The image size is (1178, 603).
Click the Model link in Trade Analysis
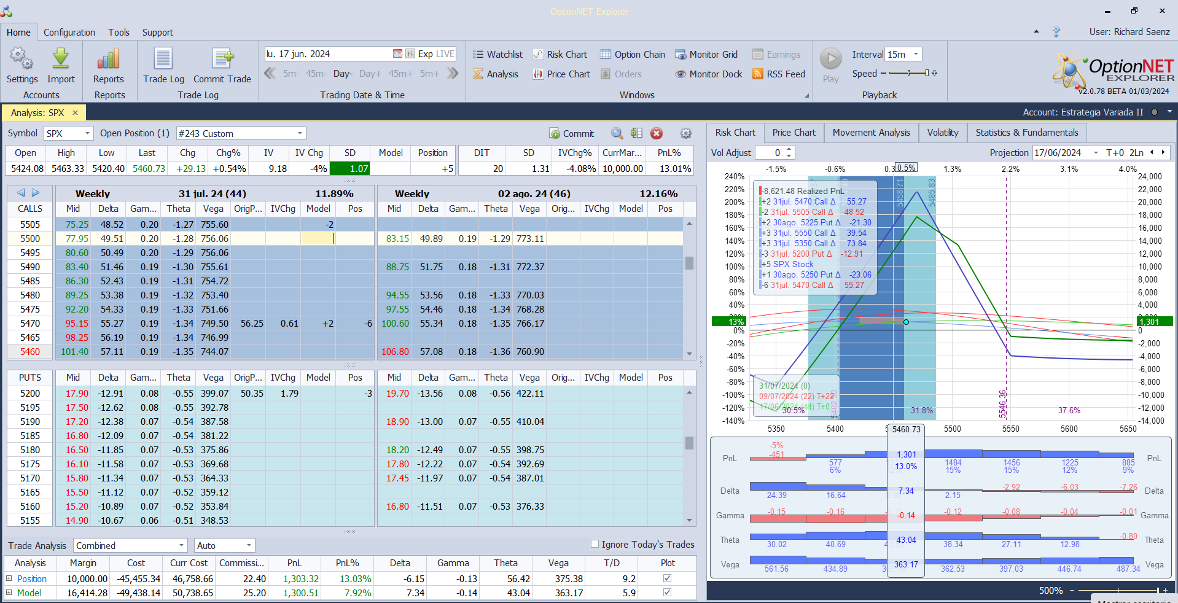click(x=29, y=593)
